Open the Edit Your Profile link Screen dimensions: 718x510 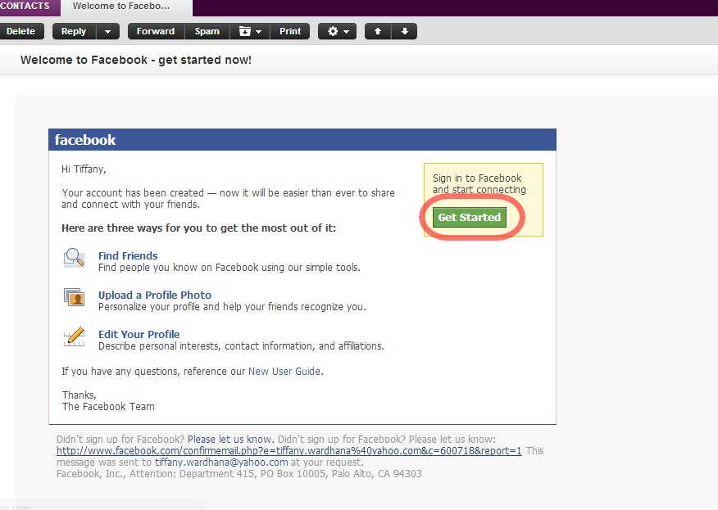139,334
